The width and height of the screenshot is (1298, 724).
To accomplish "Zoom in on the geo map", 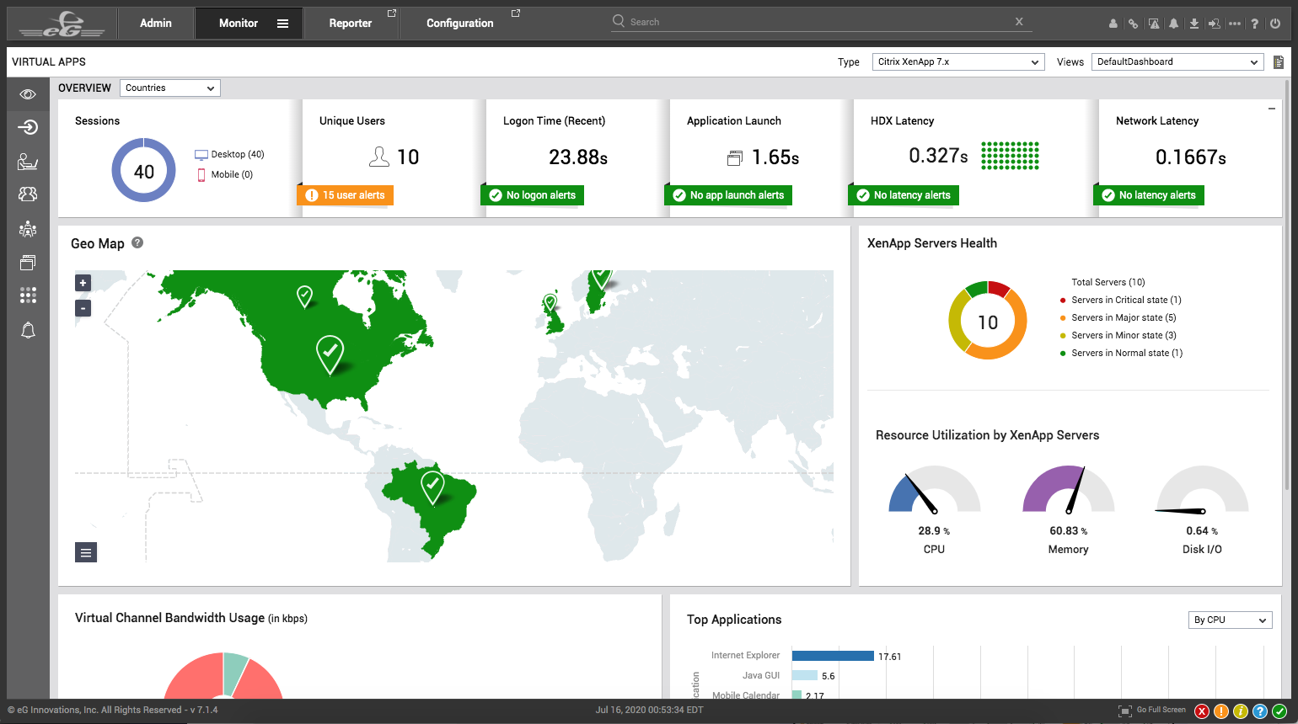I will pyautogui.click(x=83, y=283).
